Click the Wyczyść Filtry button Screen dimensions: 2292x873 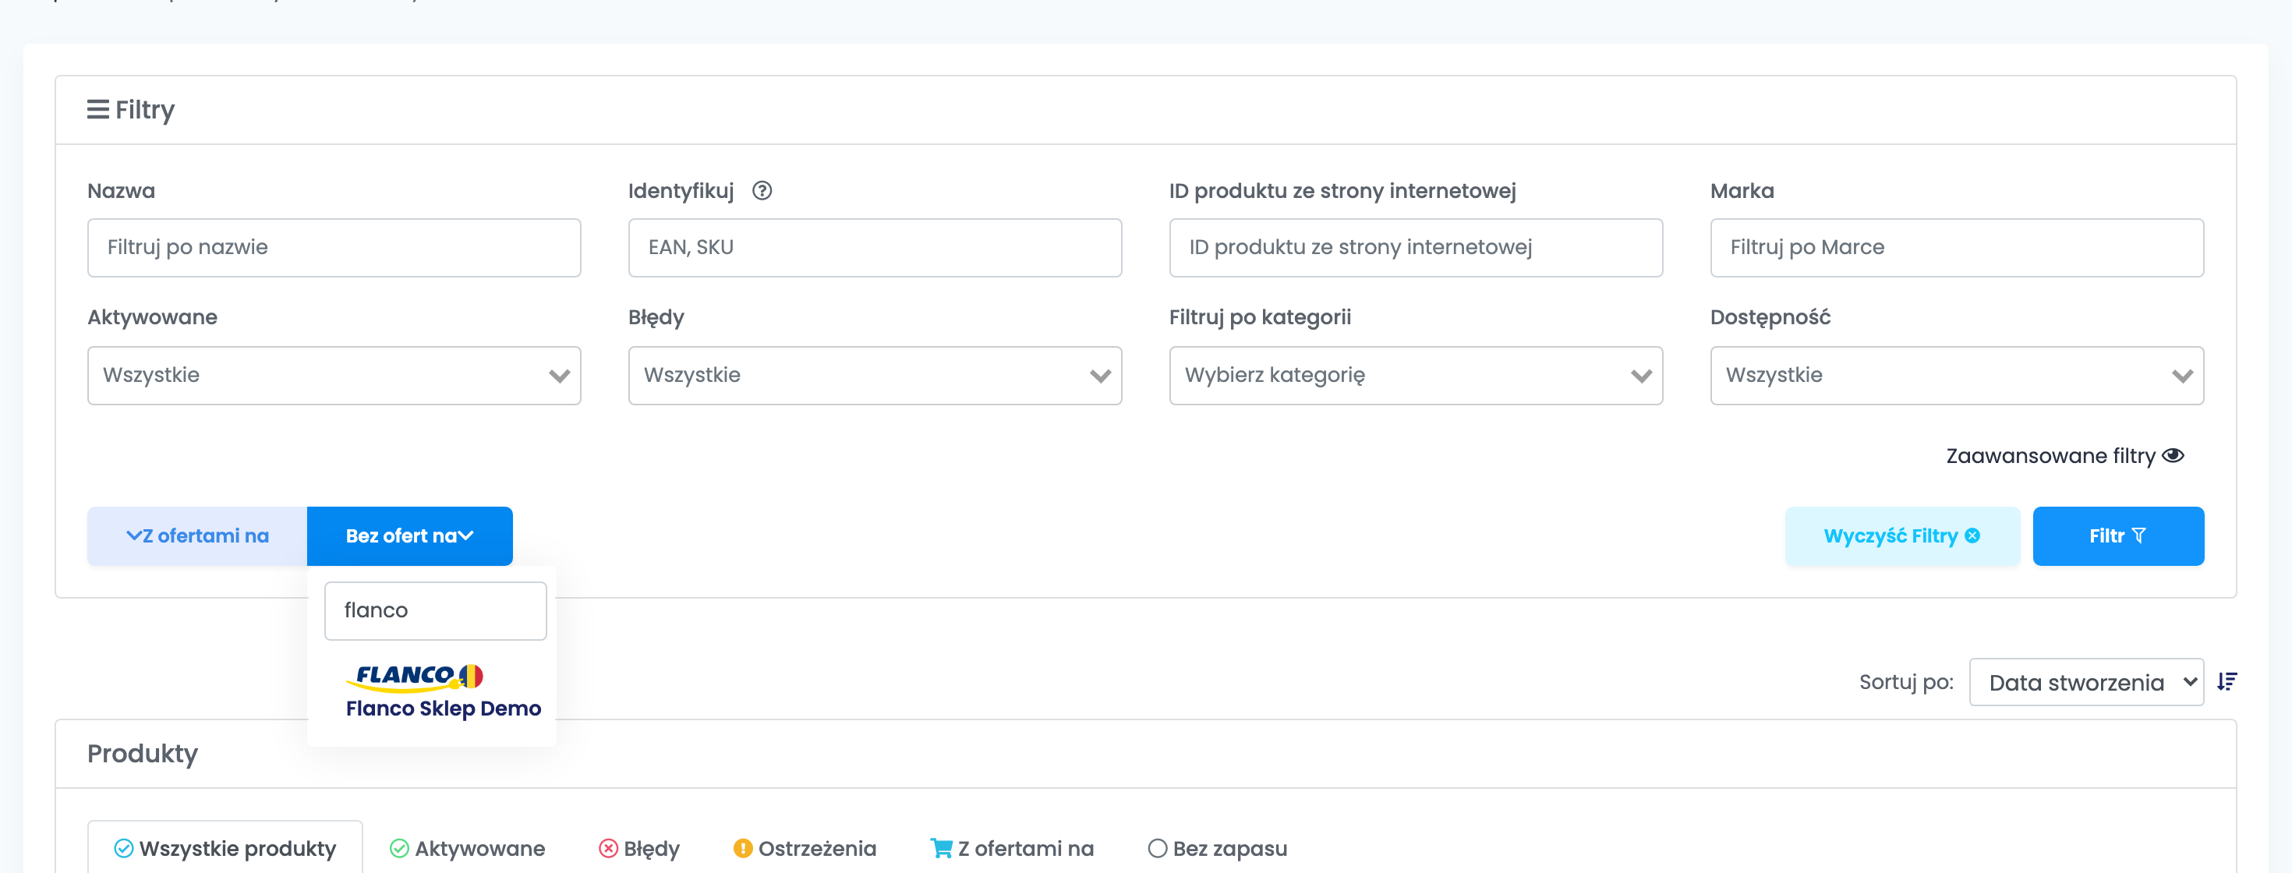1901,535
